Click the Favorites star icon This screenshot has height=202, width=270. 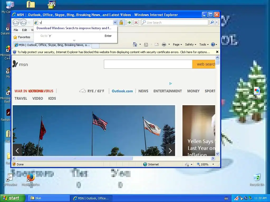point(15,37)
